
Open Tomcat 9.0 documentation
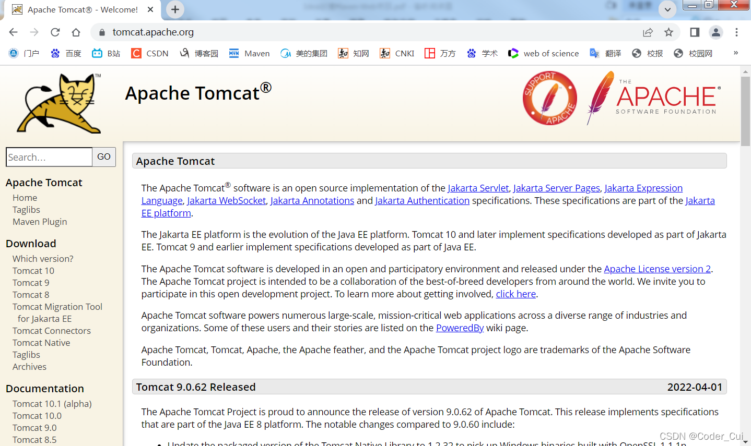coord(34,428)
